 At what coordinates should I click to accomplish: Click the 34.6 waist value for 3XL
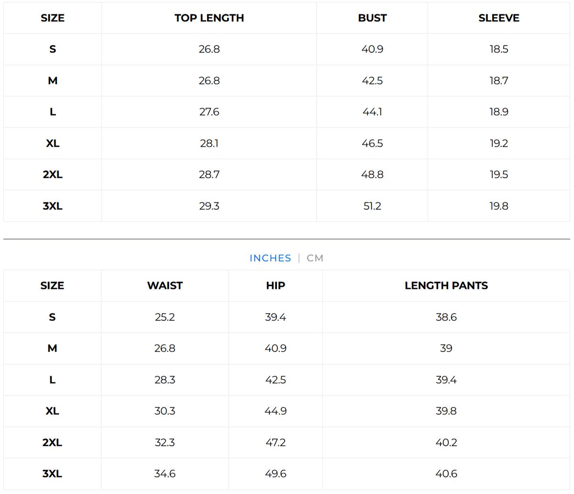pos(165,474)
